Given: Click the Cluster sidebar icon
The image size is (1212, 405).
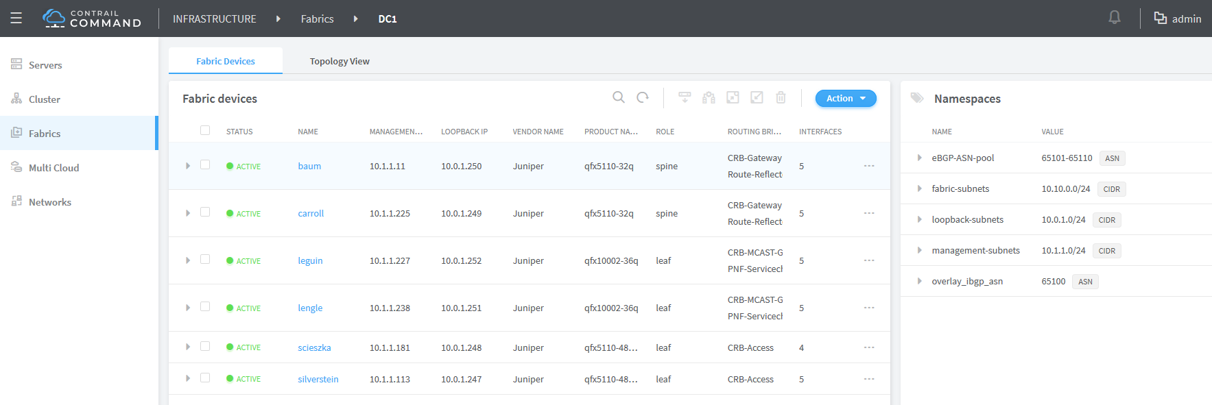Looking at the screenshot, I should tap(16, 99).
